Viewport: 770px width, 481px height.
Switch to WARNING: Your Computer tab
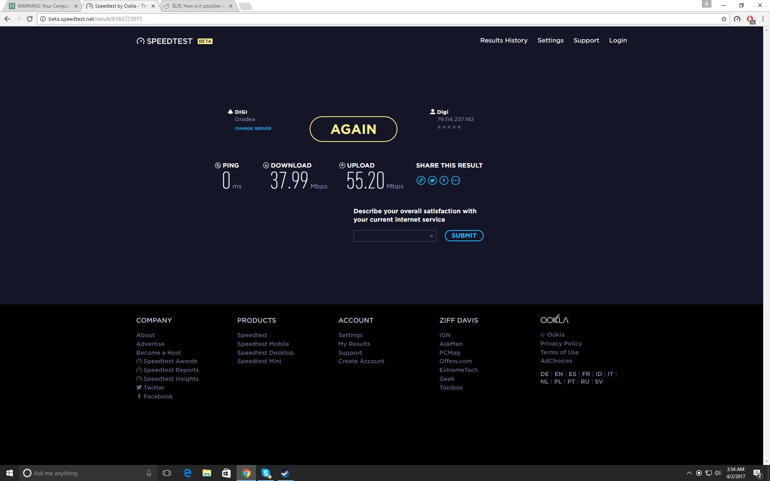[x=43, y=6]
